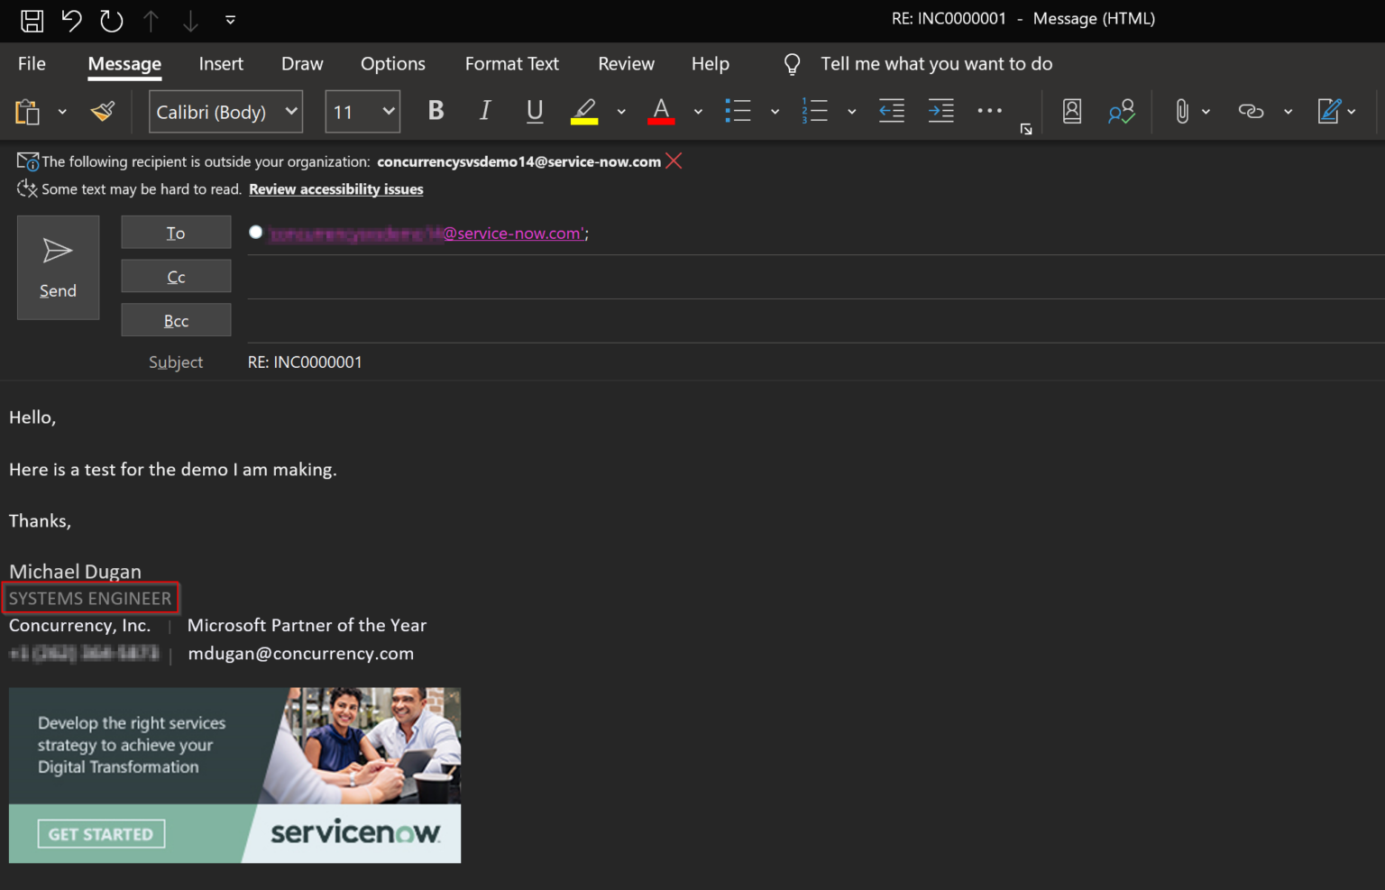Toggle underline formatting

pyautogui.click(x=535, y=110)
